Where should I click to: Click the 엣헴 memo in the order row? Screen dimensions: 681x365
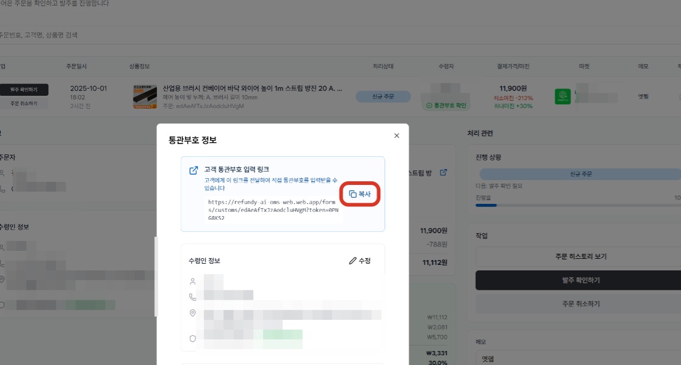coord(643,96)
